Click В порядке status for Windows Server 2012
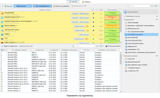The image size is (160, 98). coord(112,22)
